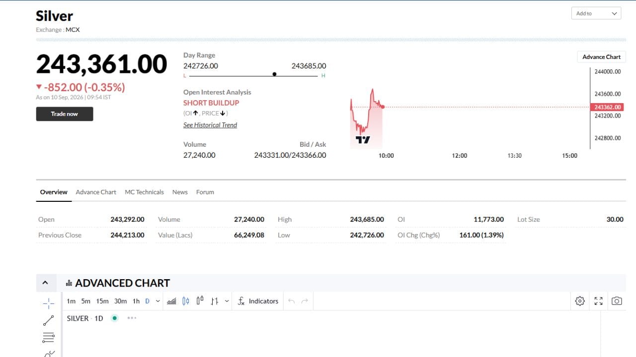This screenshot has width=636, height=357.
Task: Open the Forum tab
Action: 205,192
